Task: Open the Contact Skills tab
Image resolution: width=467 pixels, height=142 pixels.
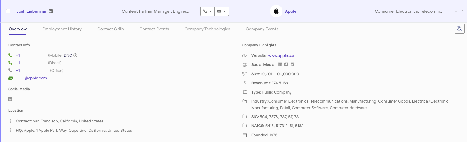Action: point(110,29)
